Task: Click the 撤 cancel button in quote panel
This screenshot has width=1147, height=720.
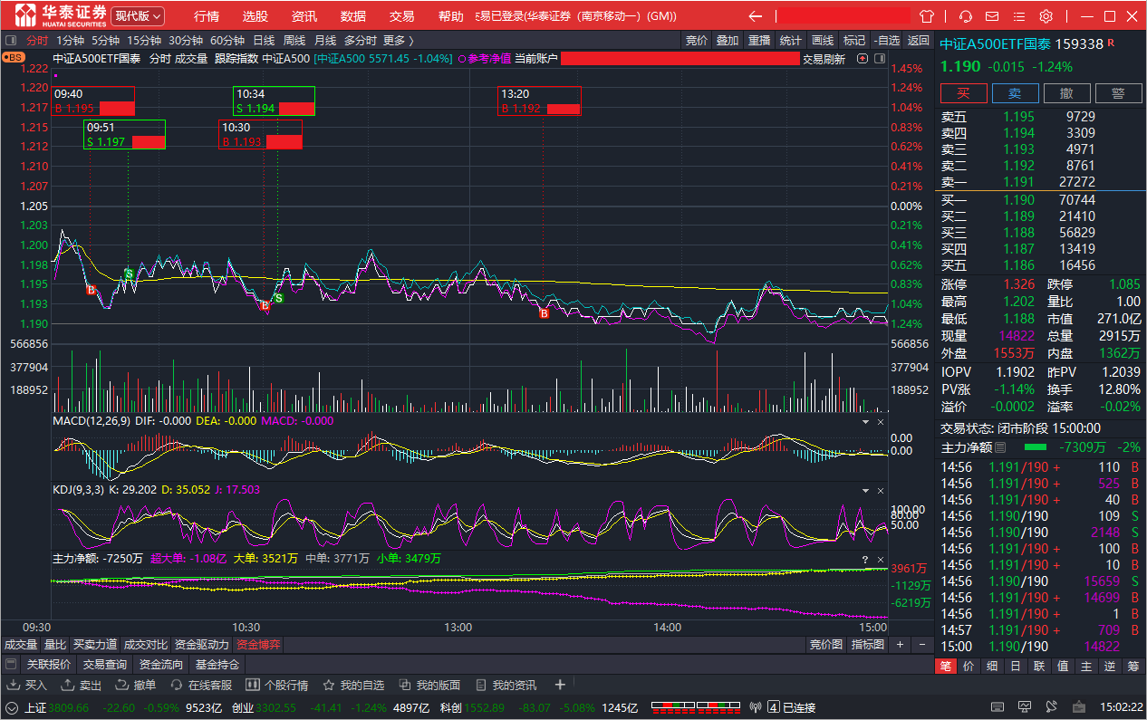Action: click(1067, 93)
